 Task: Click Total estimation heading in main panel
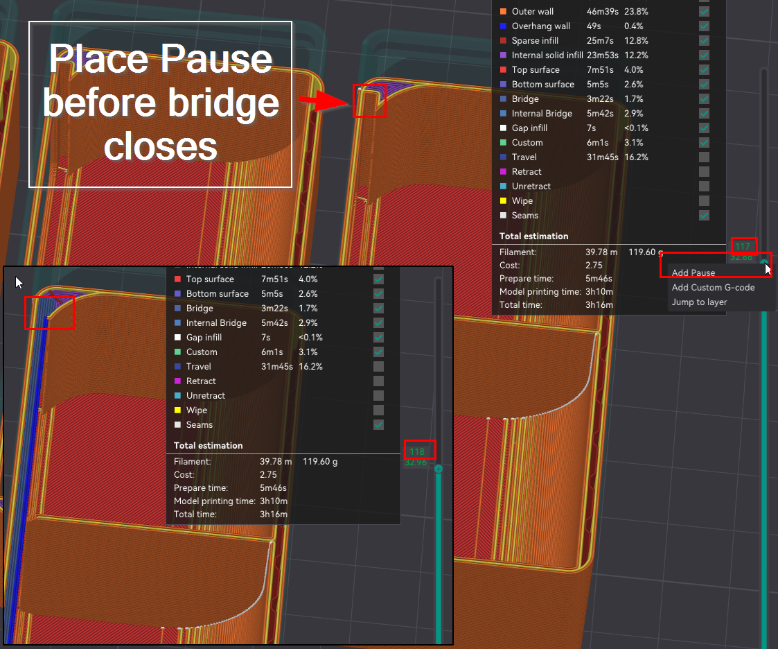(534, 236)
